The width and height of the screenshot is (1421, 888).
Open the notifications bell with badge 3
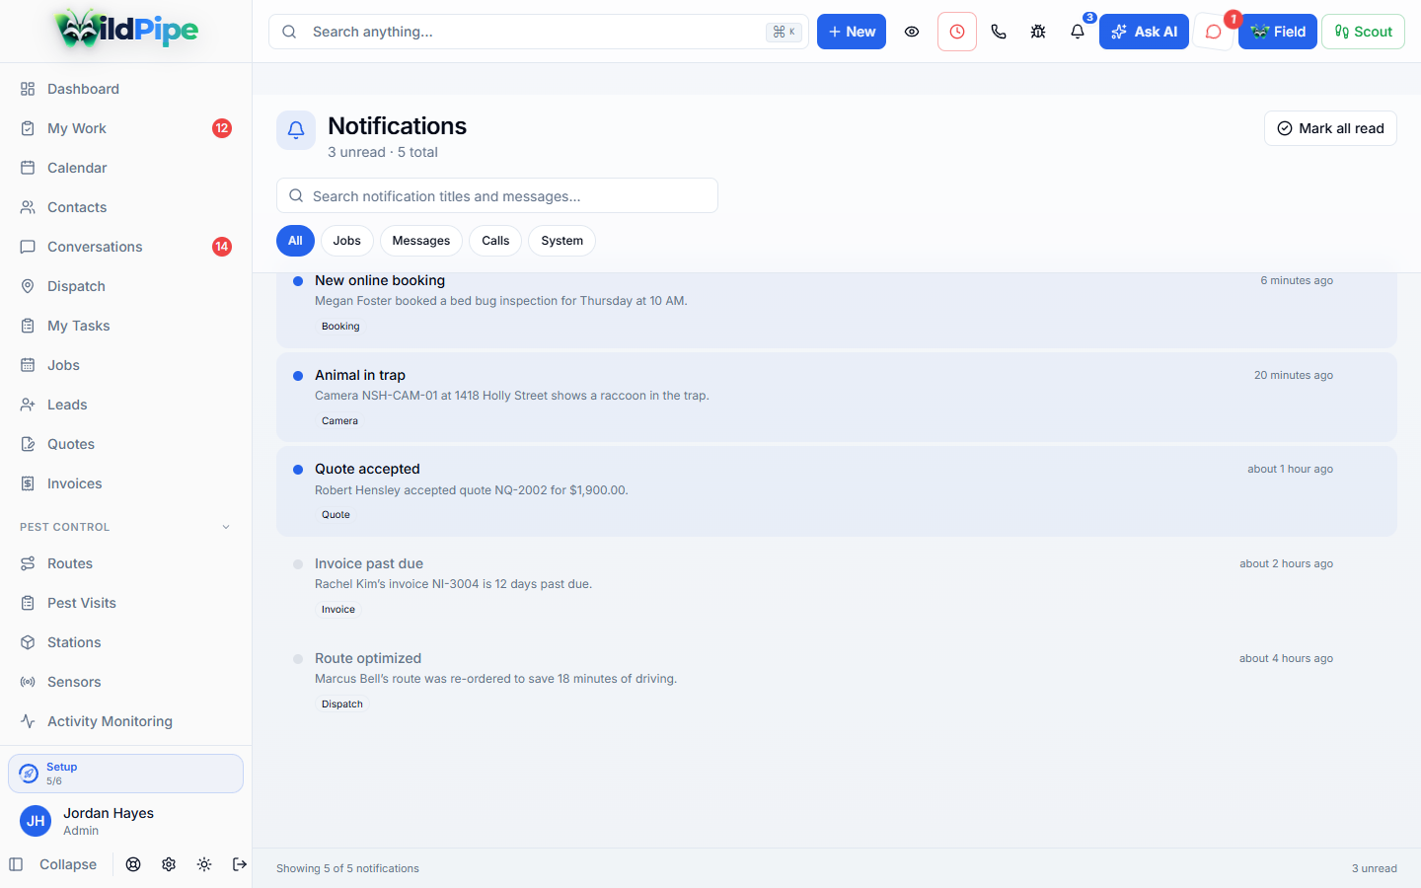(x=1078, y=32)
